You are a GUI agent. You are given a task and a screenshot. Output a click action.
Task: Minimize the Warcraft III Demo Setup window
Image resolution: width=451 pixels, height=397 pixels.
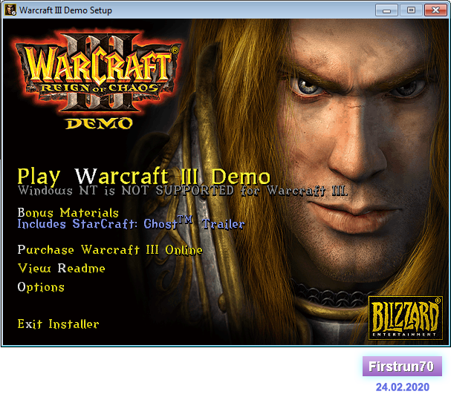pos(386,10)
